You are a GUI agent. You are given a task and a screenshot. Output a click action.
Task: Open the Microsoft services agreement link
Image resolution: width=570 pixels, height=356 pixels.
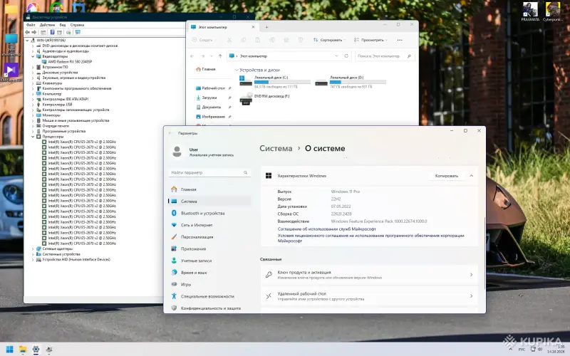326,229
